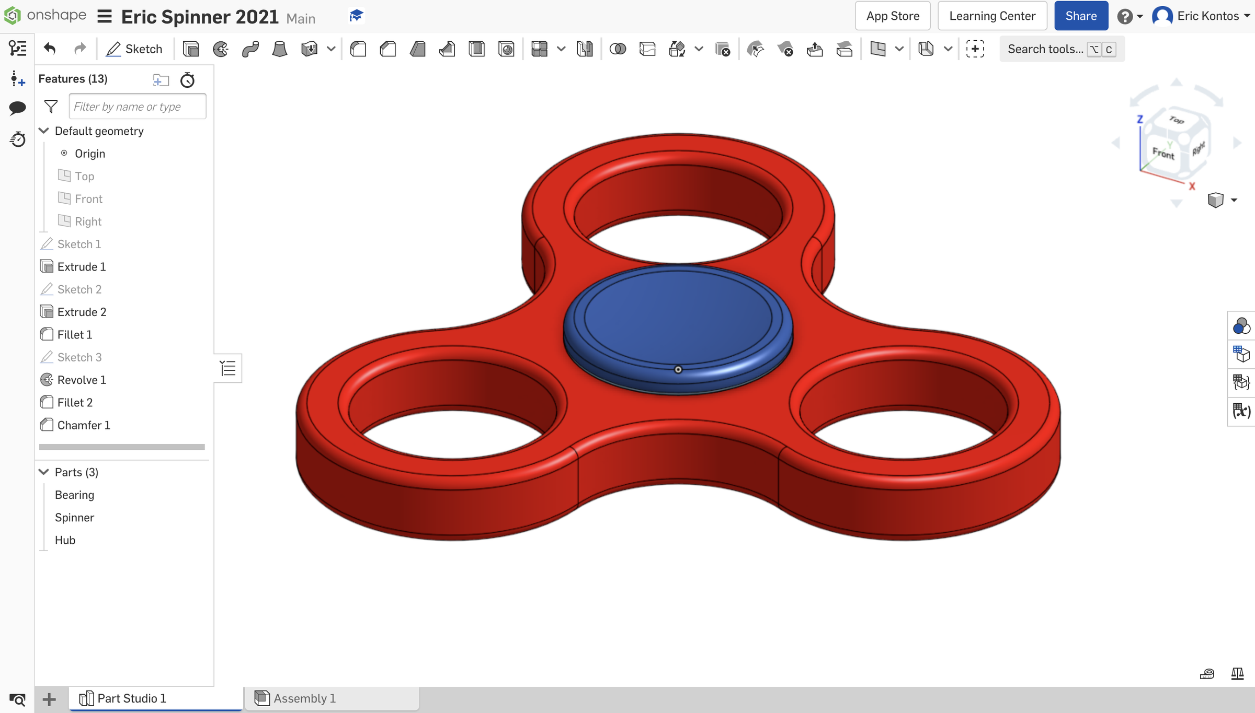Collapse the Parts (3) section

44,472
